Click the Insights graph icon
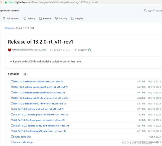Image resolution: width=162 pixels, height=146 pixels. coord(73,18)
